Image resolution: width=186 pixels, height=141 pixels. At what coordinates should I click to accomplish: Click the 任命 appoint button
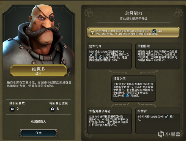[39, 133]
